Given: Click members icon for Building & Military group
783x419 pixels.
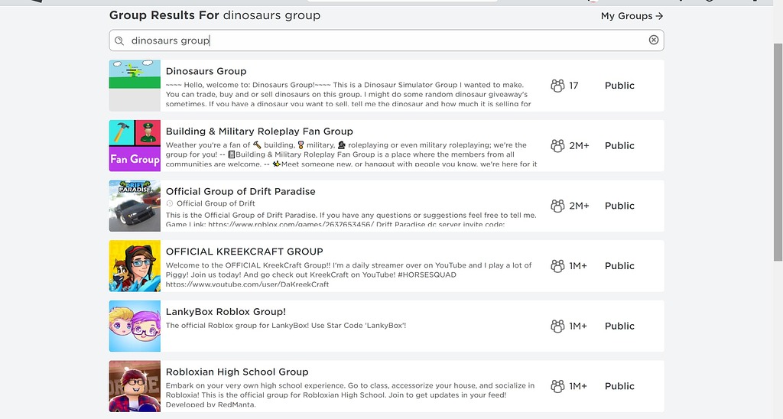Looking at the screenshot, I should click(557, 146).
